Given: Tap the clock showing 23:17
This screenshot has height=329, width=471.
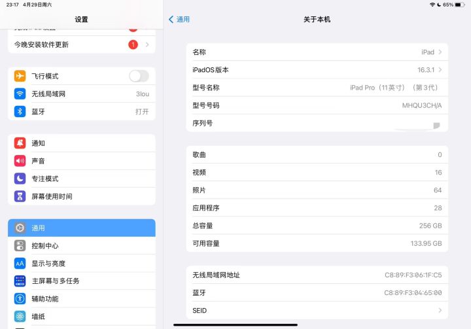Looking at the screenshot, I should (12, 5).
